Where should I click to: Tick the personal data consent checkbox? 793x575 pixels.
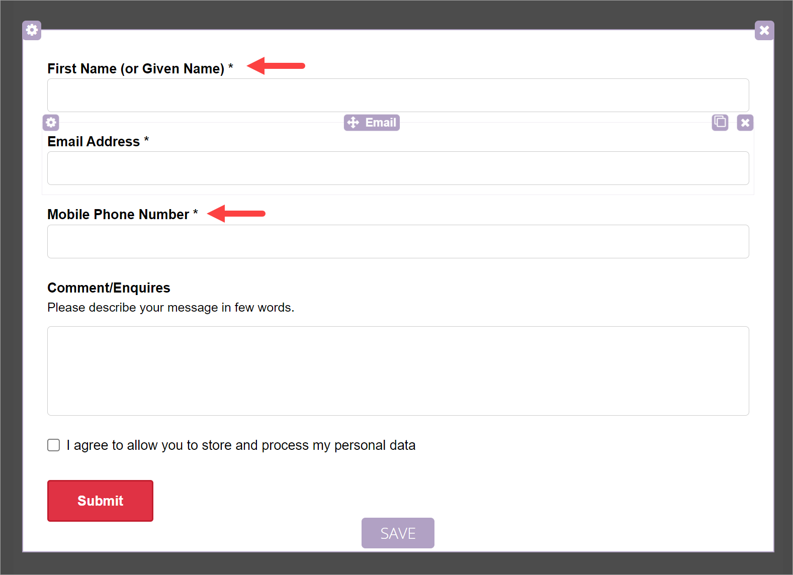54,445
